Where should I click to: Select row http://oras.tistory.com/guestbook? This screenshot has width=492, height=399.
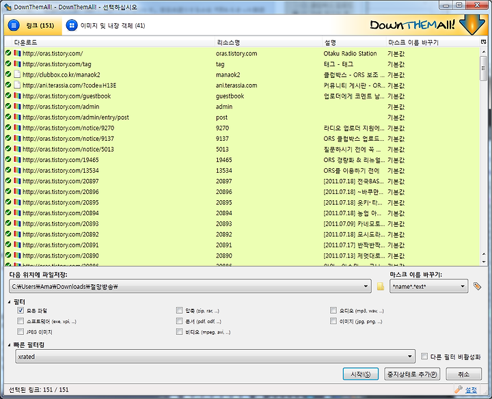pos(242,96)
